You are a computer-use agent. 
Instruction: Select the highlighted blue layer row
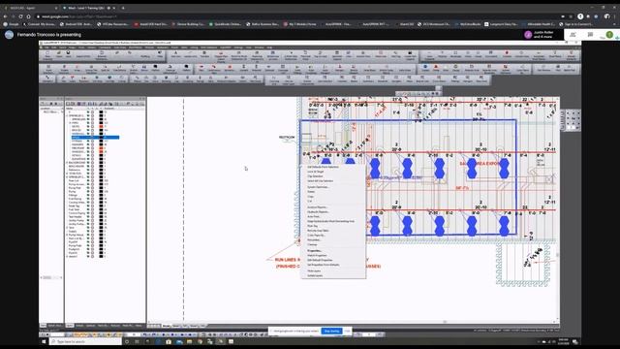tap(95, 138)
